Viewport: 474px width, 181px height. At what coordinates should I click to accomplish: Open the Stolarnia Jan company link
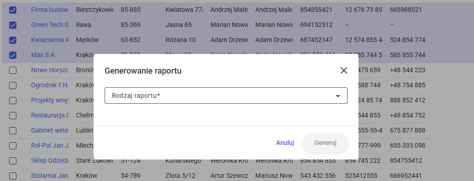tap(50, 176)
